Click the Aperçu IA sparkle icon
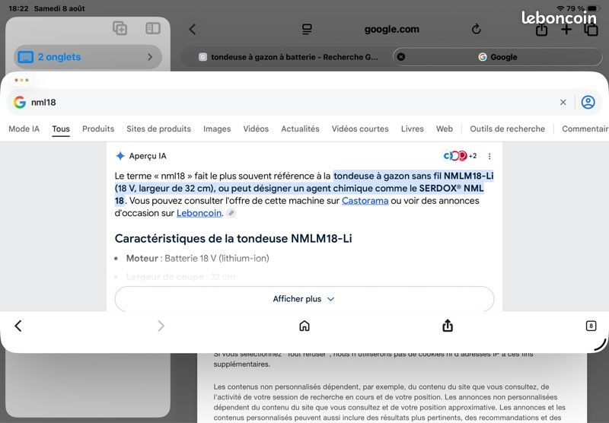 pyautogui.click(x=120, y=156)
